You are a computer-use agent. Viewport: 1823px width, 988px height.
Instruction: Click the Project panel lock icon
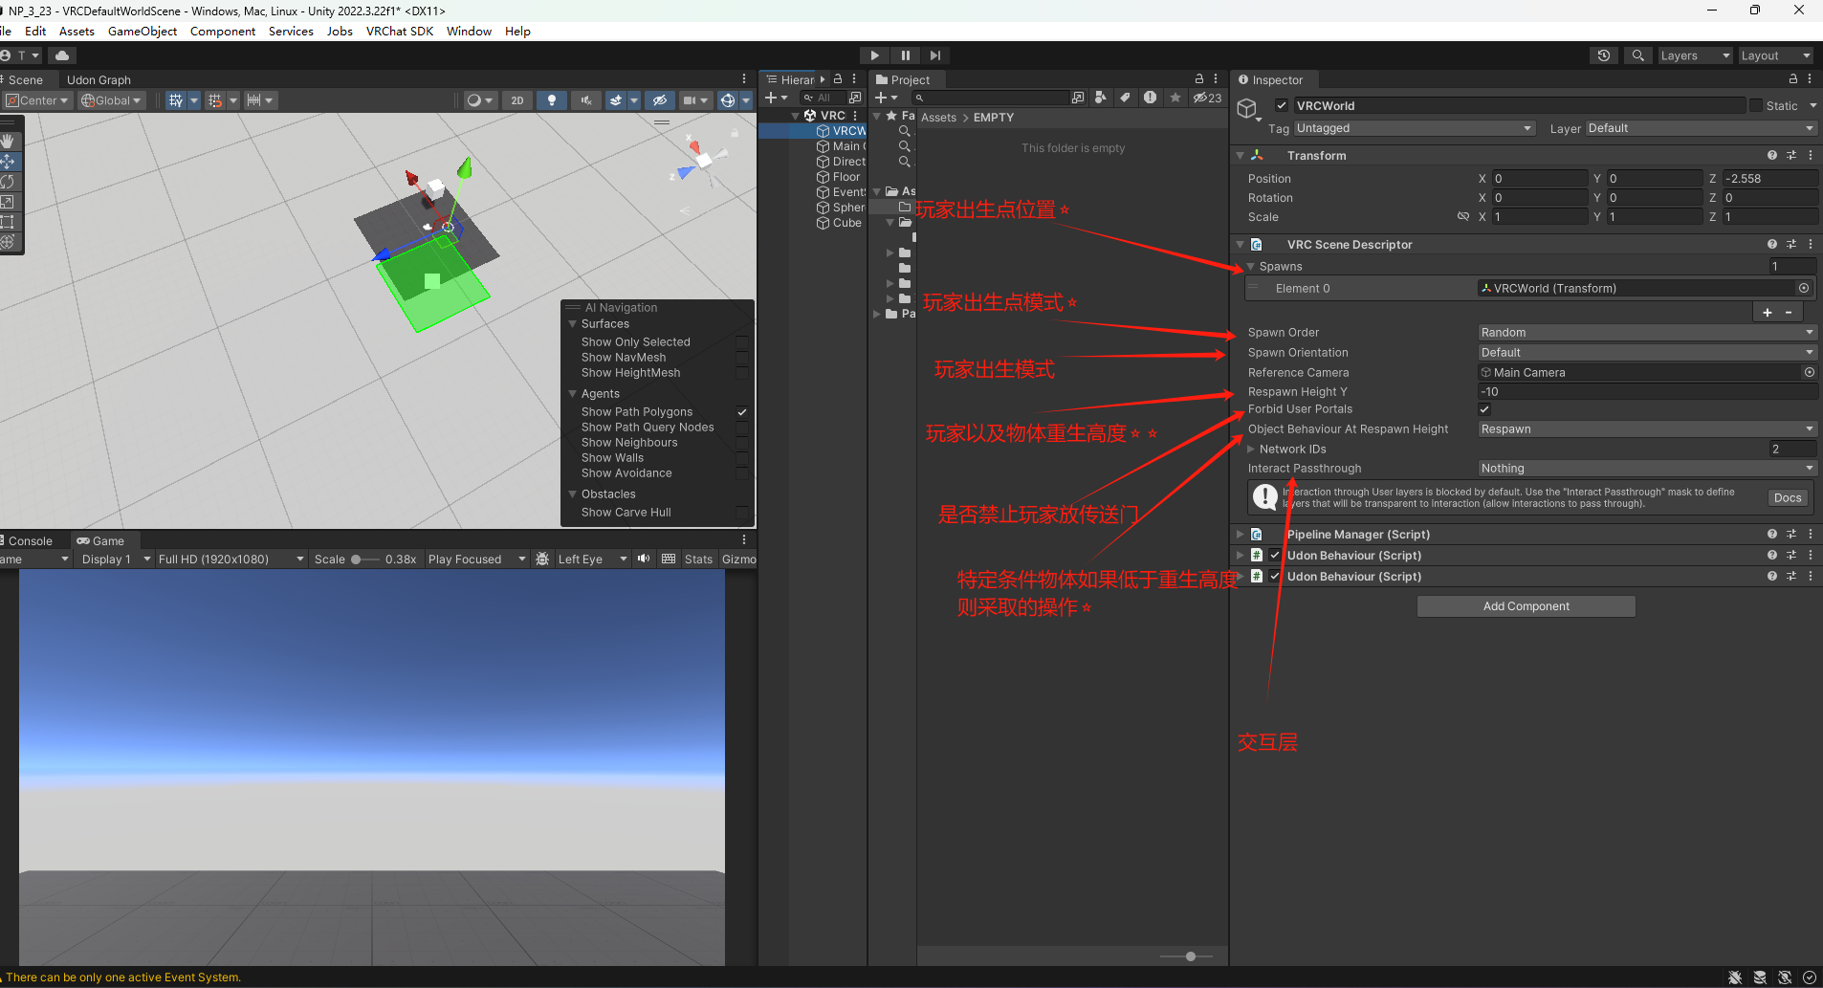coord(1199,79)
